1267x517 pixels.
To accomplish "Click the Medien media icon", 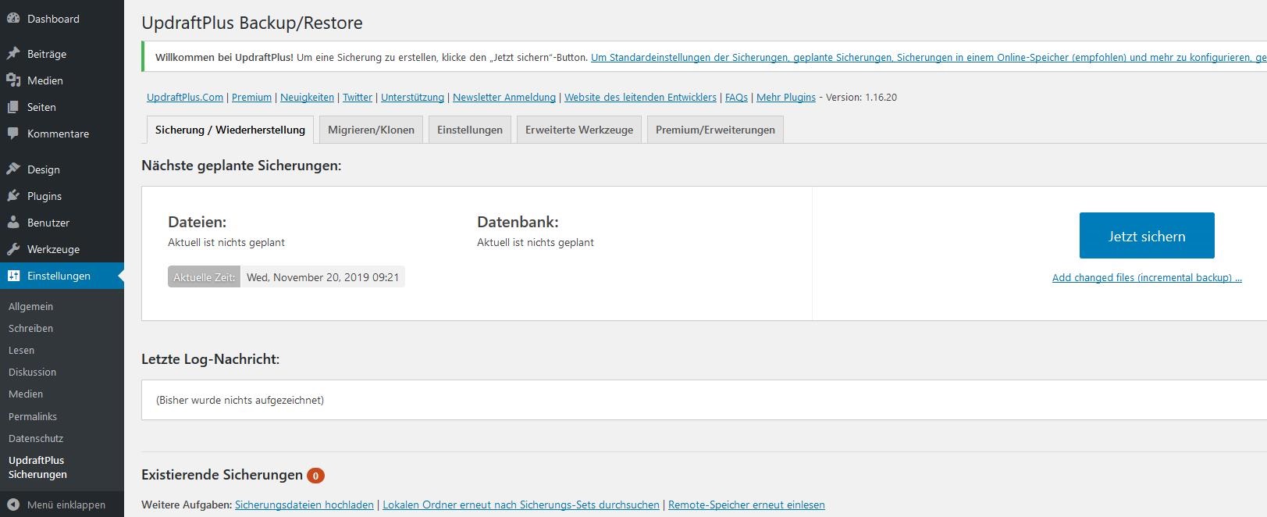I will pyautogui.click(x=13, y=80).
